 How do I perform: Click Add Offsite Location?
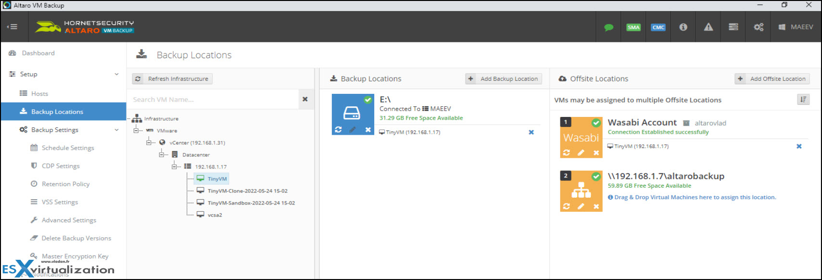point(772,79)
